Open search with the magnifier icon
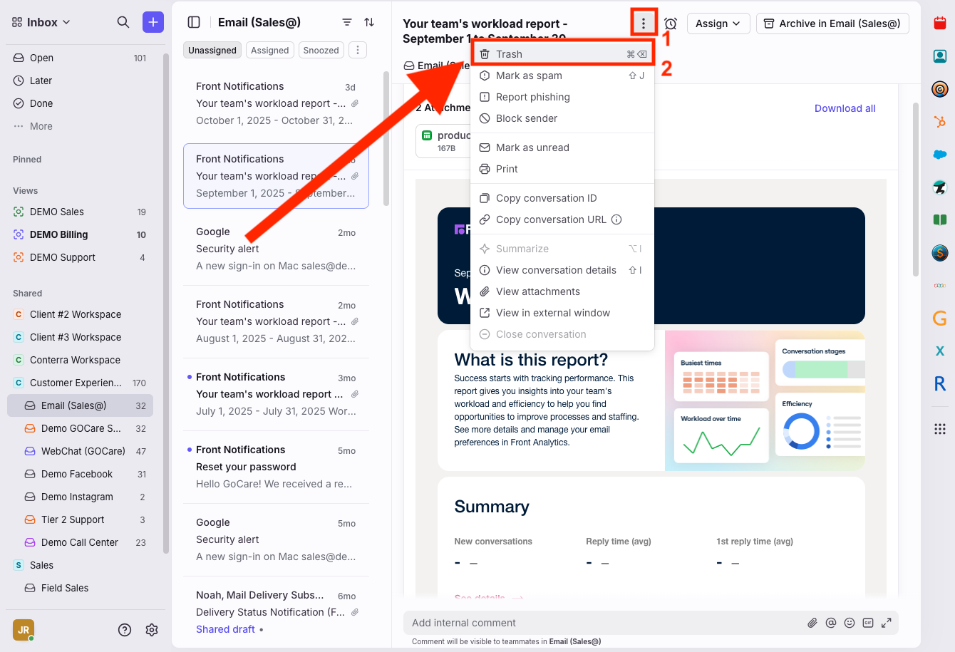Viewport: 955px width, 652px height. click(x=123, y=22)
